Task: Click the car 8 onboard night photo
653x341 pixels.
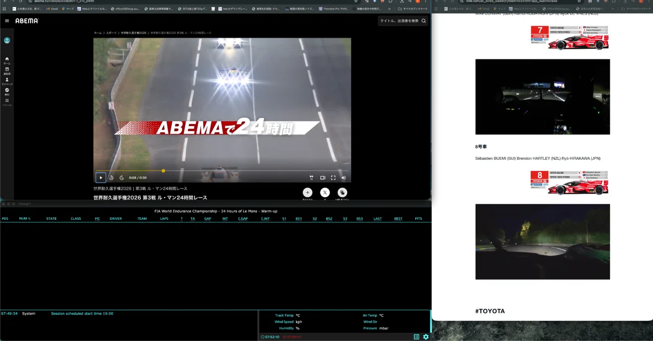Action: 542,242
